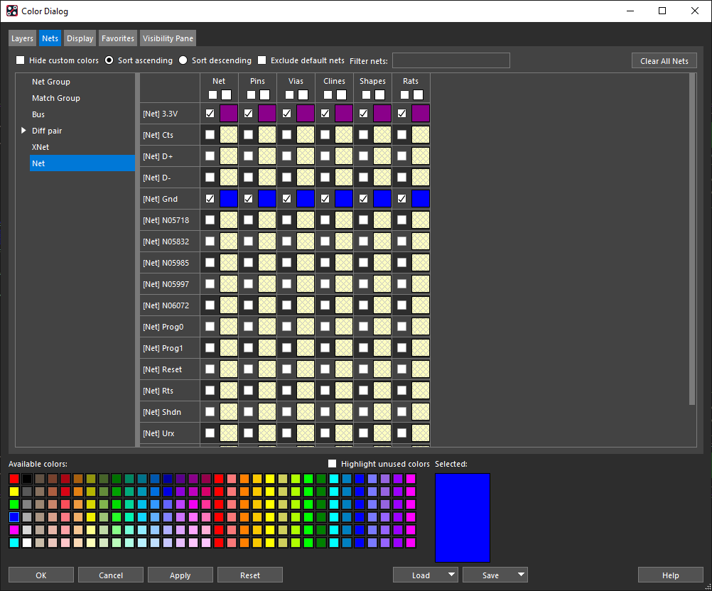This screenshot has width=712, height=591.
Task: Tick the Exclude default nets checkbox
Action: coord(262,60)
